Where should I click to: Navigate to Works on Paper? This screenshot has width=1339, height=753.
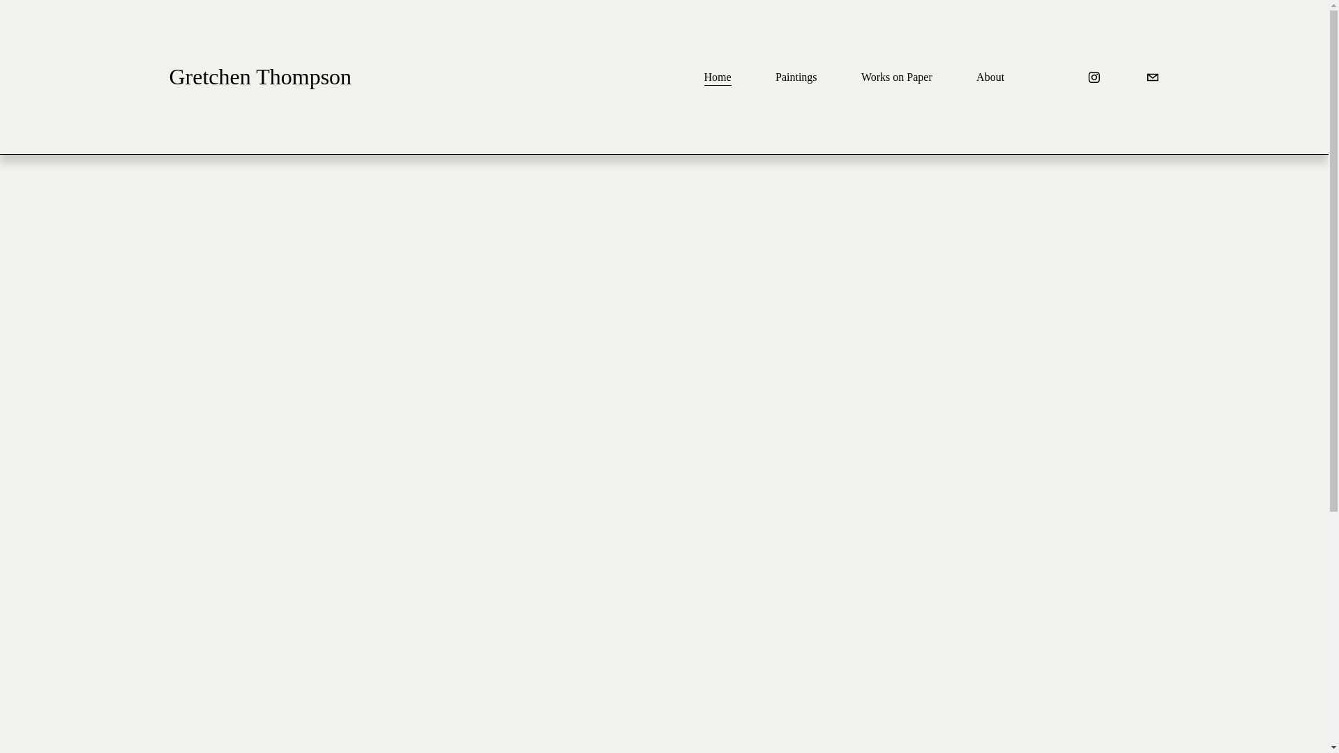(x=896, y=77)
